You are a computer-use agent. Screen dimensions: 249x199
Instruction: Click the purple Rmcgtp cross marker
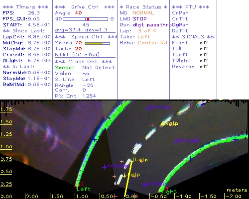[176, 141]
